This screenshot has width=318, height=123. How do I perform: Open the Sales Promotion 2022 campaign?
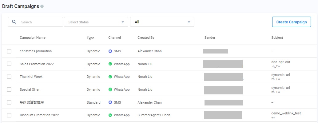tap(37, 64)
